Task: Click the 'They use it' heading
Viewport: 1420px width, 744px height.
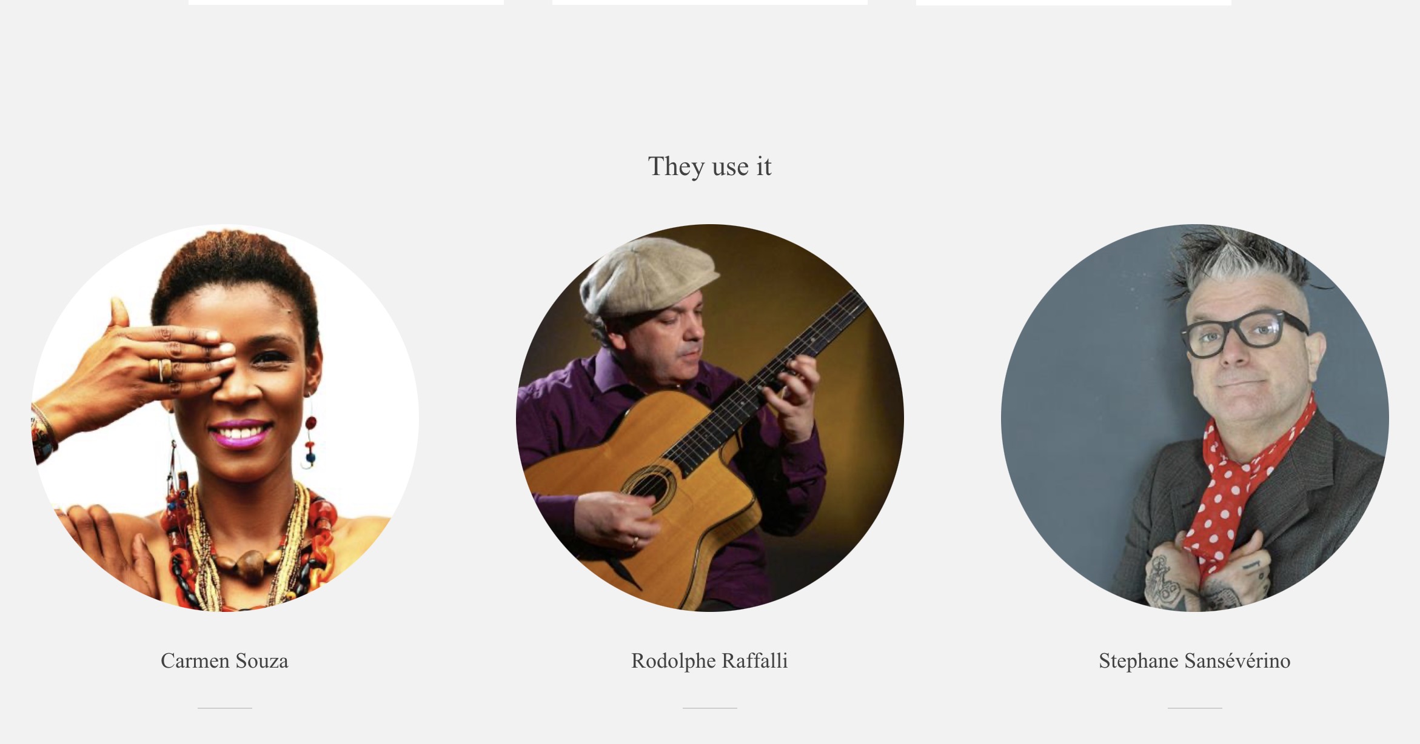Action: click(709, 167)
